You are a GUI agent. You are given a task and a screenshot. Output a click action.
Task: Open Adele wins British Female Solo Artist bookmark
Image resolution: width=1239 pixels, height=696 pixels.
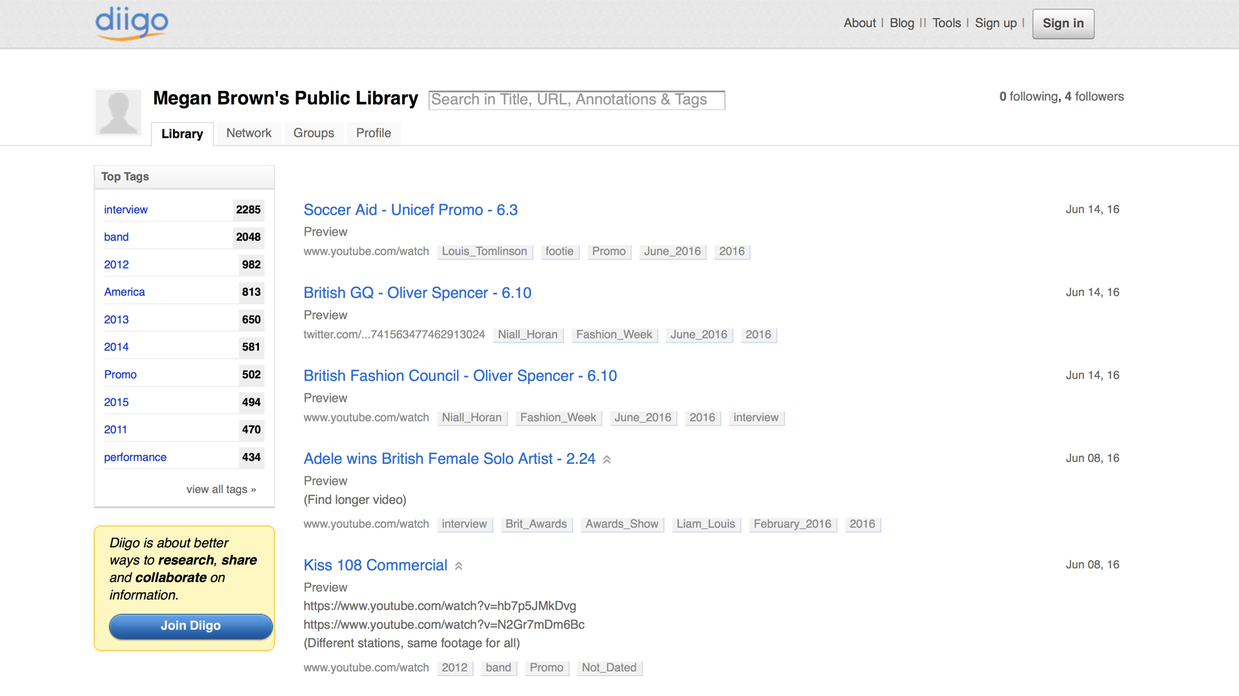coord(449,459)
